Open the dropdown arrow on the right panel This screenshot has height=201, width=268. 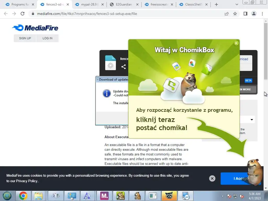[252, 120]
